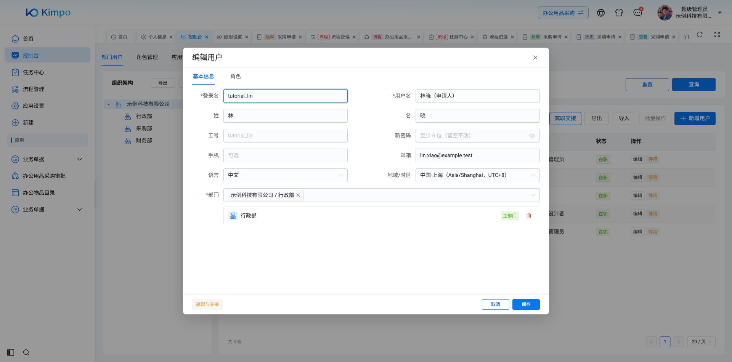732x362 pixels.
Task: Select the 基本信息 tab
Action: (x=204, y=77)
